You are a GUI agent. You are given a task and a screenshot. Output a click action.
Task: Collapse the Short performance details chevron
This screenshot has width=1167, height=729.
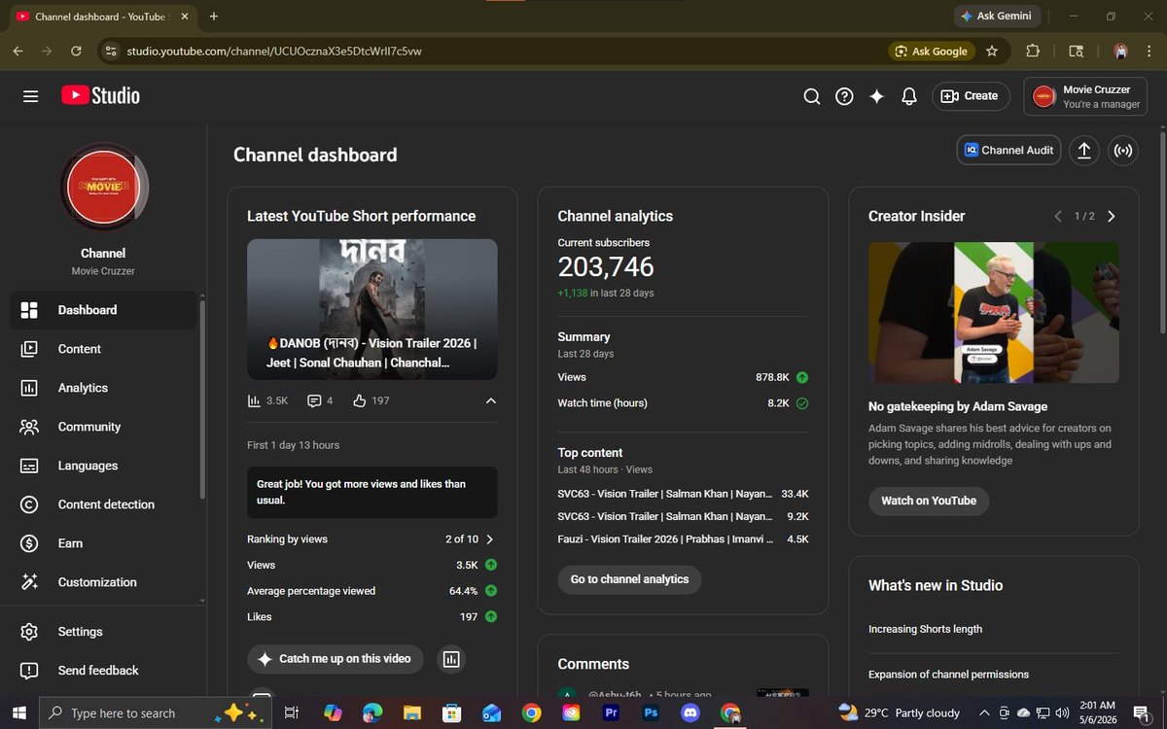(x=490, y=400)
